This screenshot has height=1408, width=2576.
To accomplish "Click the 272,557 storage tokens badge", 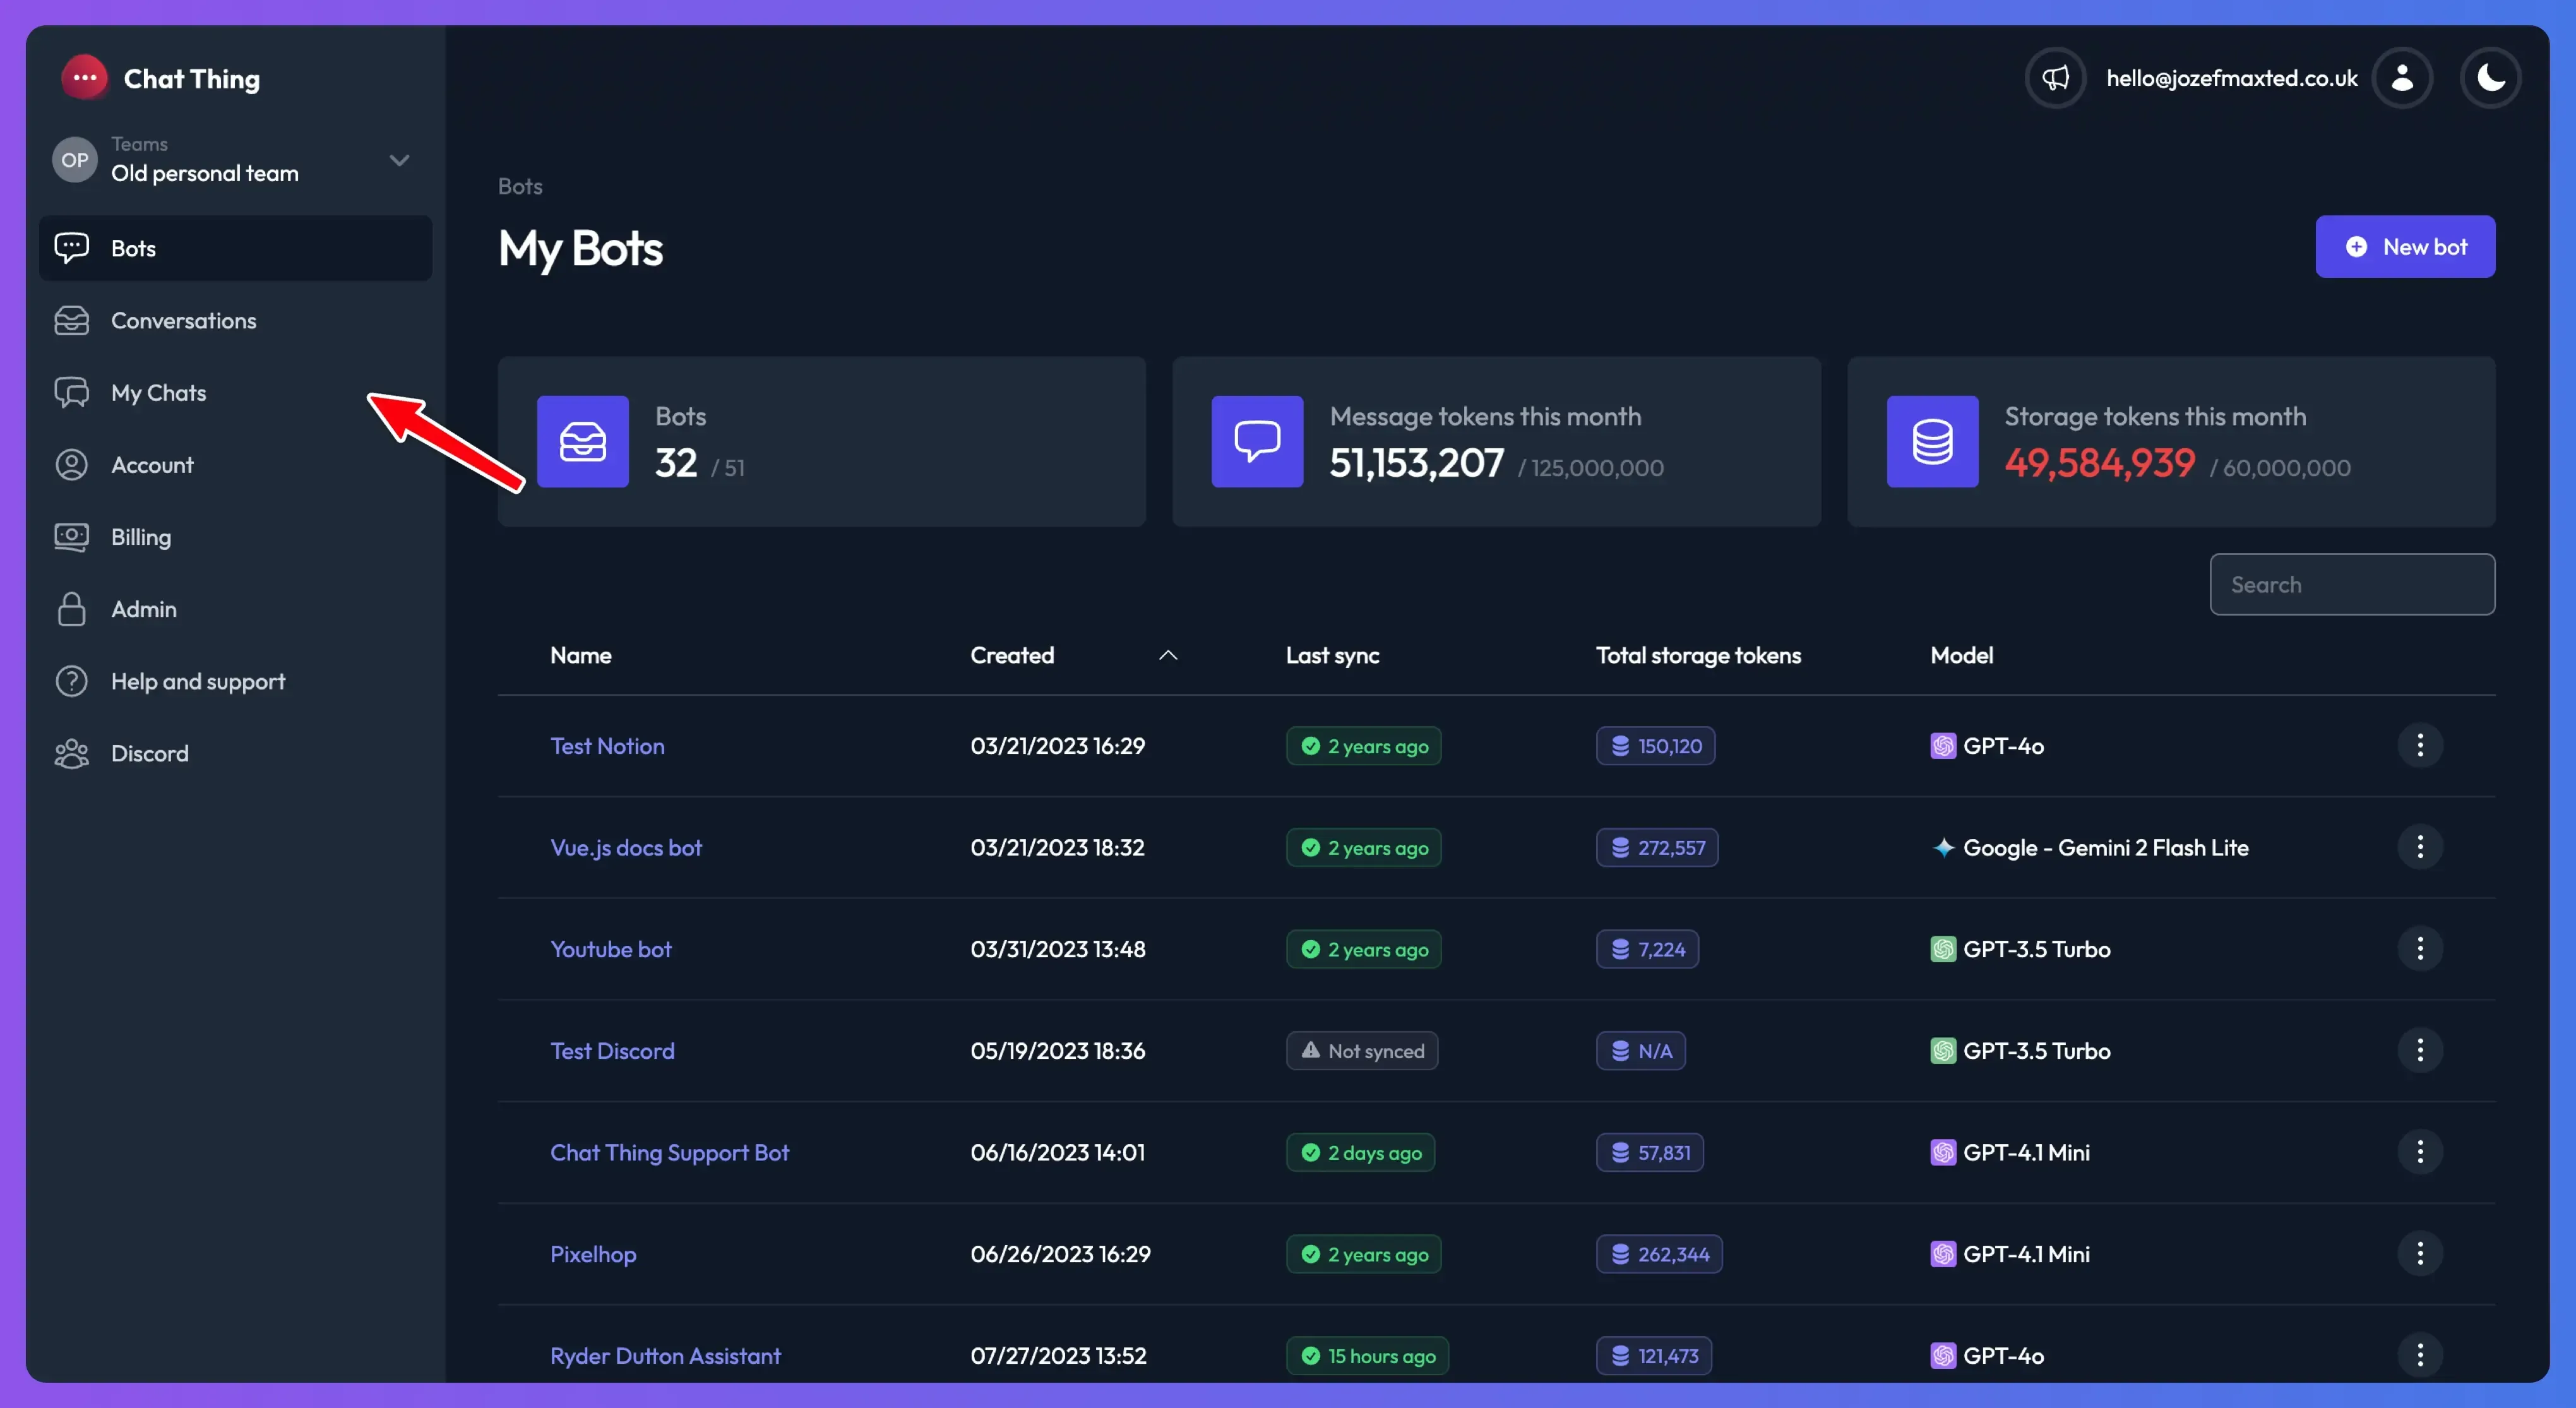I will click(1656, 847).
